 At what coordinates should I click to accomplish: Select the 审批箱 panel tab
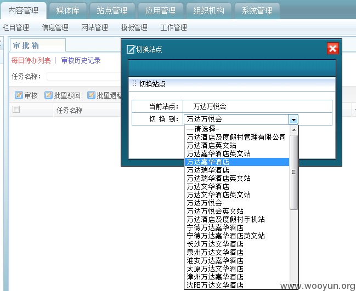[x=38, y=45]
